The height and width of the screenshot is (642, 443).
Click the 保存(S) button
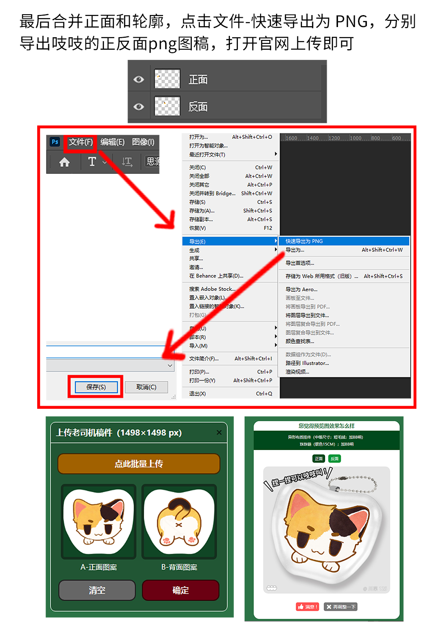coord(96,386)
